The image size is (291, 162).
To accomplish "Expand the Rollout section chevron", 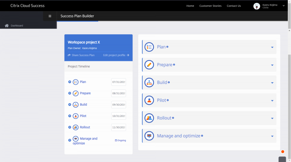I will (x=272, y=118).
